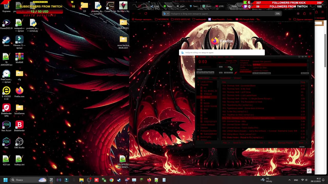Open the player's Help menu

(x=232, y=57)
